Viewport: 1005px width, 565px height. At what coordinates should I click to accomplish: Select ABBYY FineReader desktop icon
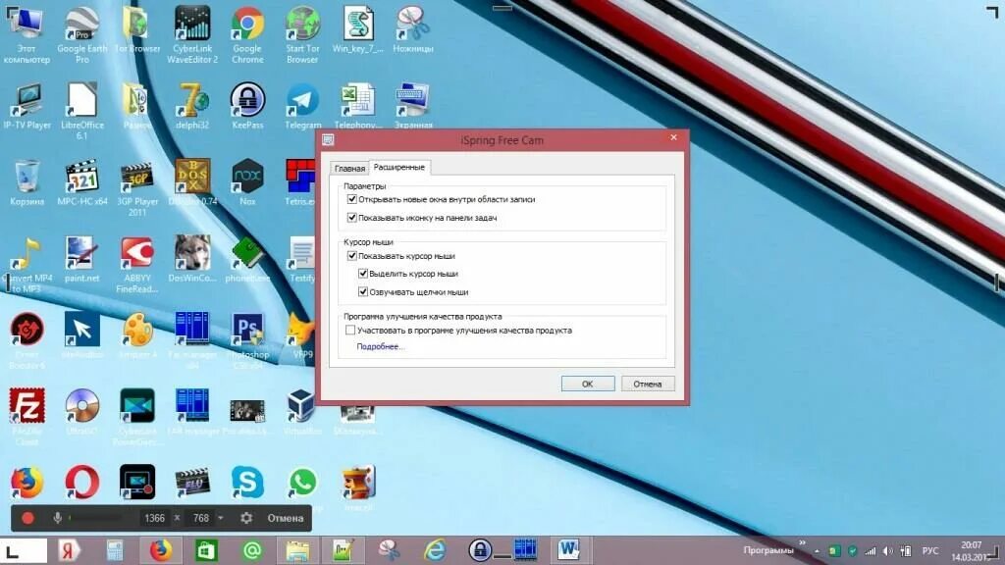click(x=137, y=265)
